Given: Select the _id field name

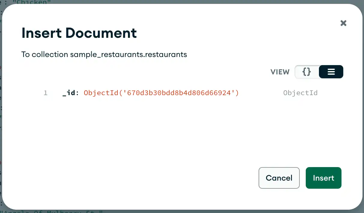Looking at the screenshot, I should 69,93.
